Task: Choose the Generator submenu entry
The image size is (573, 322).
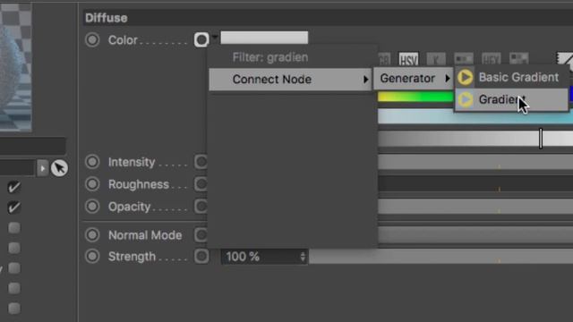Action: tap(414, 78)
